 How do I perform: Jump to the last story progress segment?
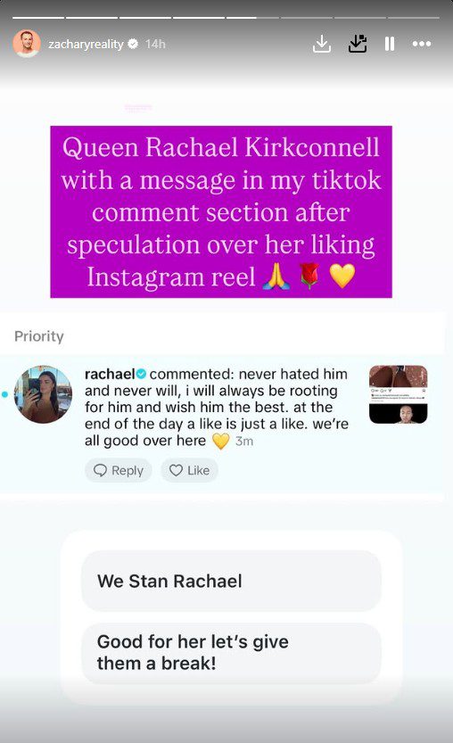pos(414,18)
